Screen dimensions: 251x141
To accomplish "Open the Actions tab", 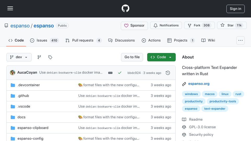I will 151,40.
